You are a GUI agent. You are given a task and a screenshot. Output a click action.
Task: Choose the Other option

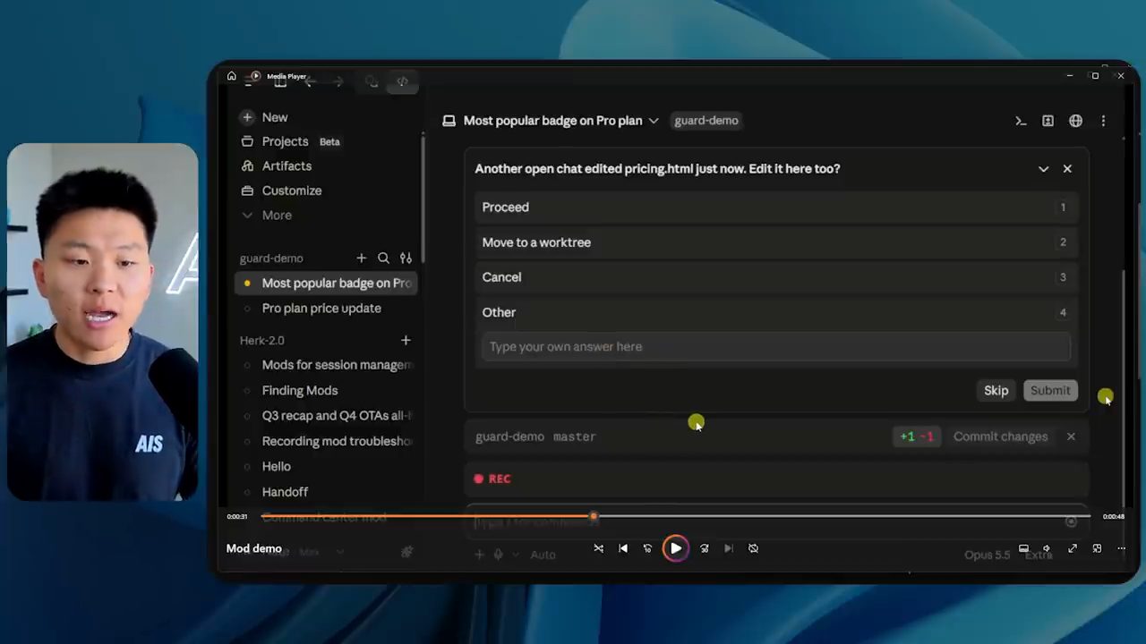[775, 312]
